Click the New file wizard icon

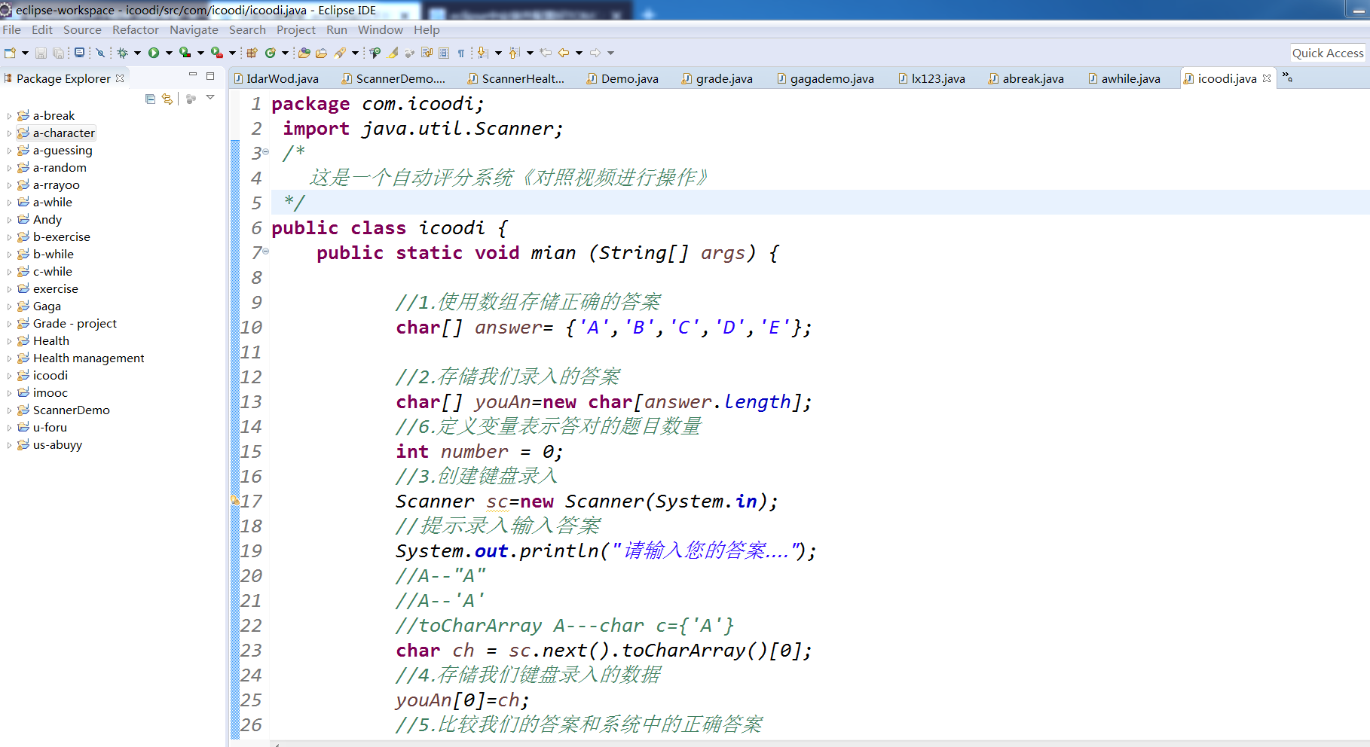pyautogui.click(x=10, y=53)
